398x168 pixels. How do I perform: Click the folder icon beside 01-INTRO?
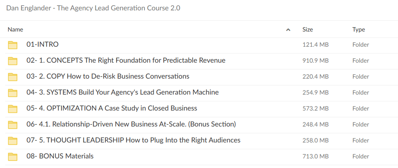(13, 45)
